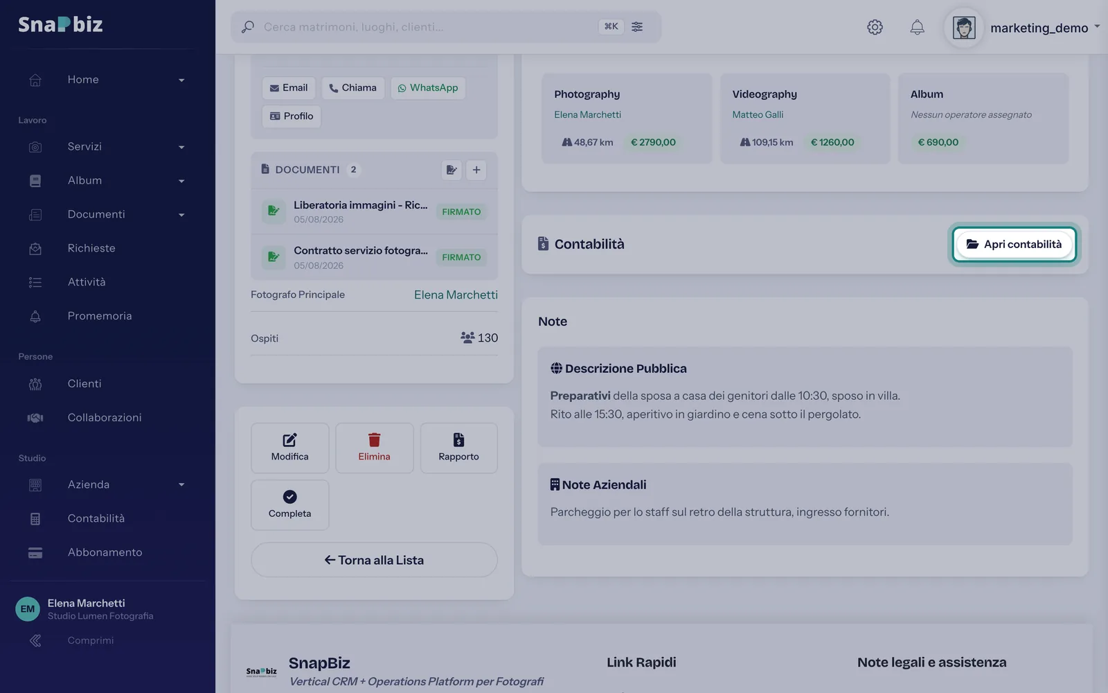The width and height of the screenshot is (1108, 693).
Task: Open the Rapporto report button
Action: 458,448
